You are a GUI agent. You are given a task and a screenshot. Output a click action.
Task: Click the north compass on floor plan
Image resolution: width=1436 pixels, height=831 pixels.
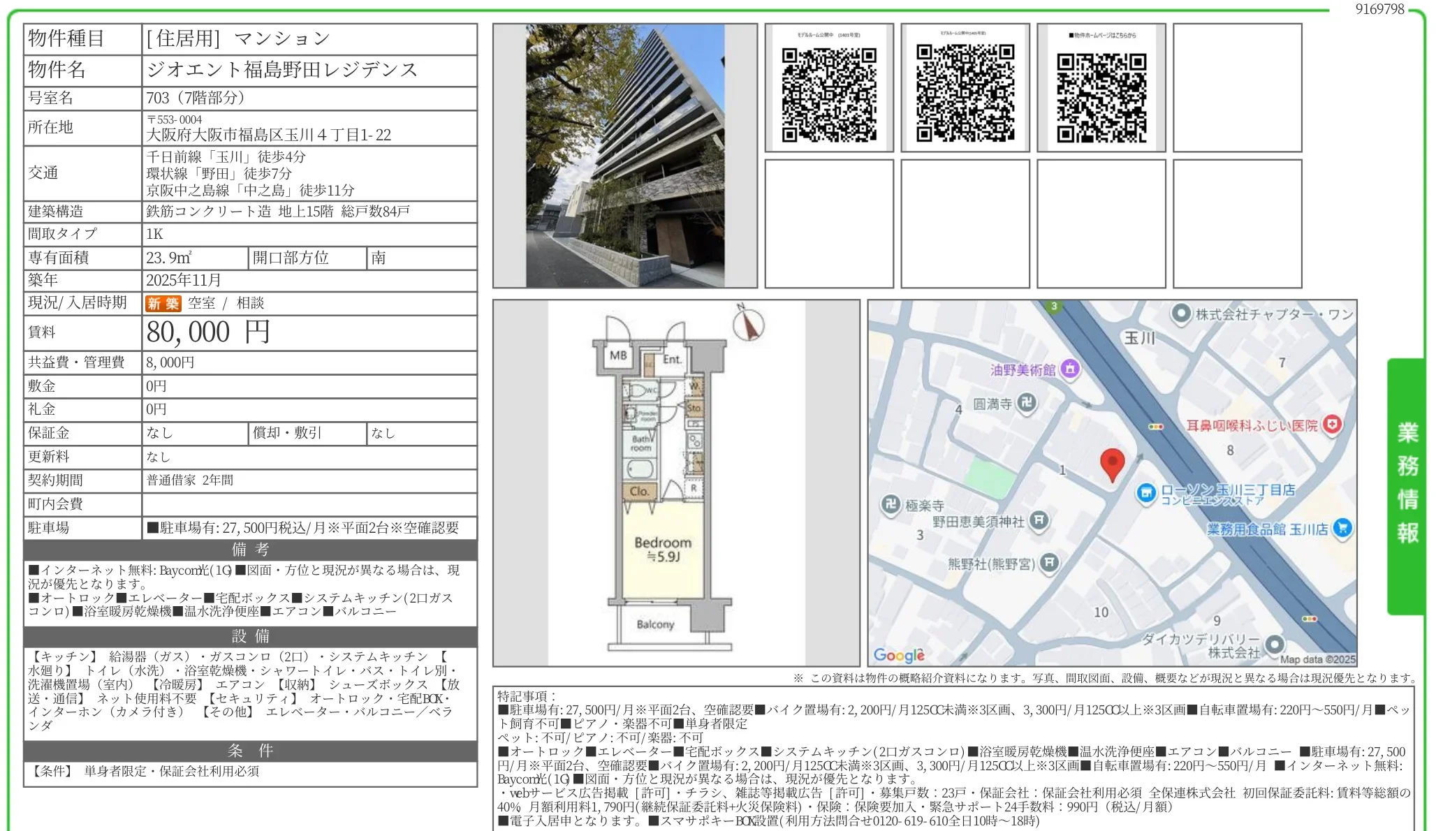[x=748, y=323]
